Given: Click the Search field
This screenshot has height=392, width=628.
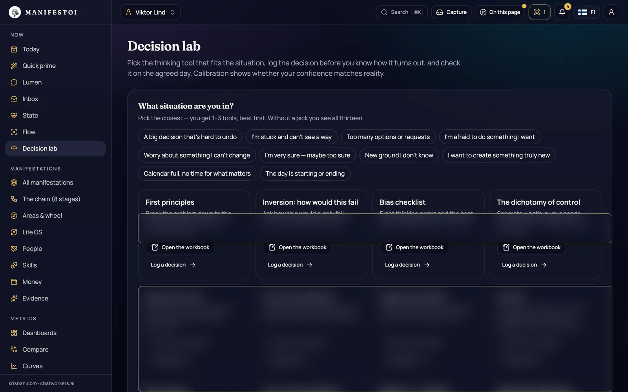Looking at the screenshot, I should point(402,12).
